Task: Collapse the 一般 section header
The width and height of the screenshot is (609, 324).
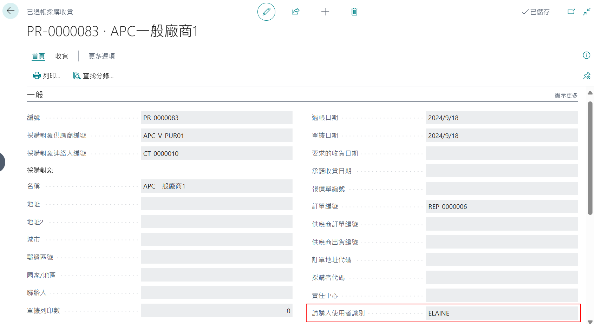Action: tap(35, 95)
